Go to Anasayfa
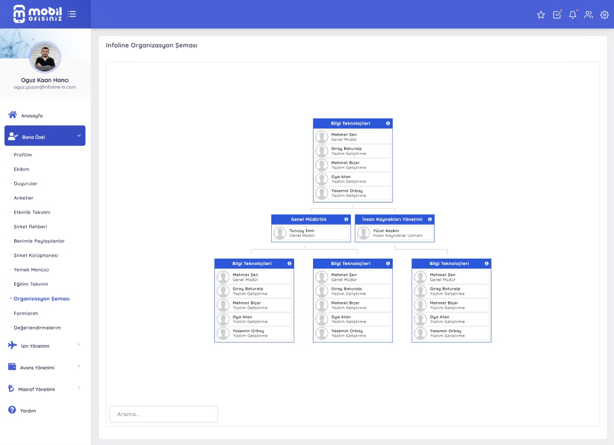 32,116
